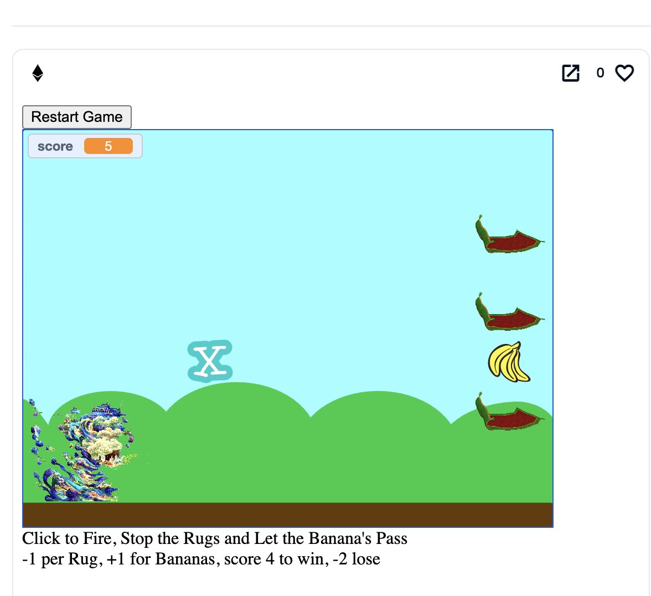Viewport: 651px width, 596px height.
Task: Click the topmost rug sprite
Action: click(509, 235)
